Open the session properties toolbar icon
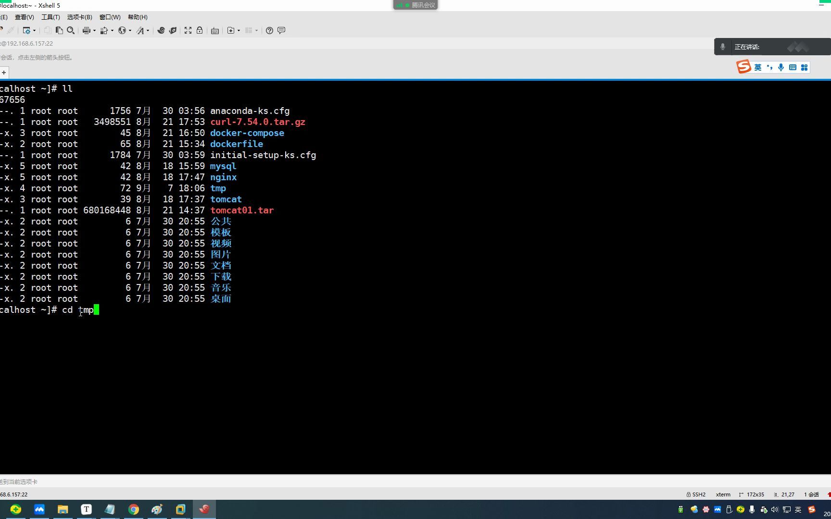This screenshot has height=519, width=831. (x=26, y=30)
